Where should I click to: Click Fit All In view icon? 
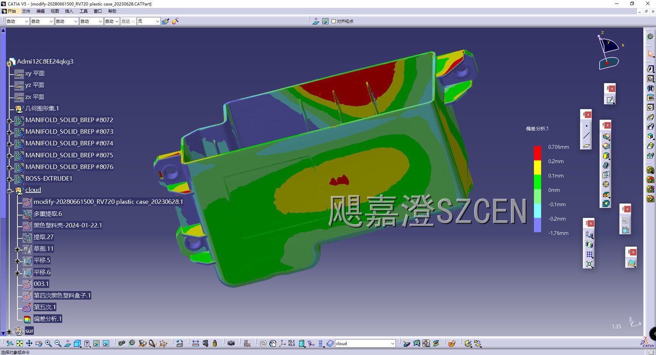pyautogui.click(x=20, y=344)
